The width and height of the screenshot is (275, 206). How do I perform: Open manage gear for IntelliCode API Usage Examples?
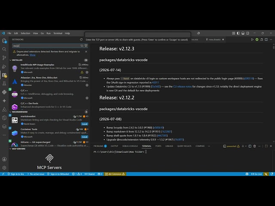[x=87, y=72]
